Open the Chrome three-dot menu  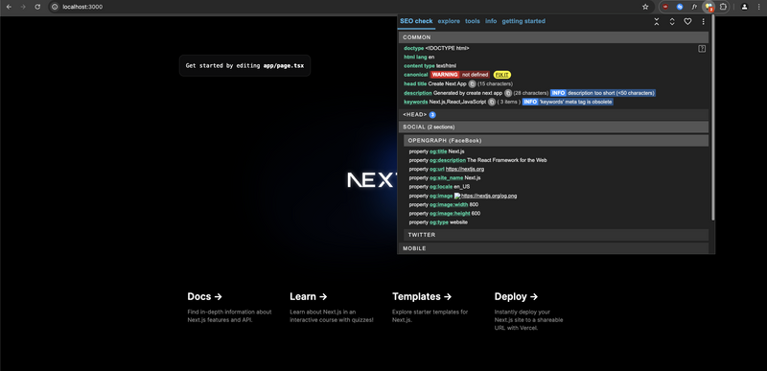(x=758, y=7)
